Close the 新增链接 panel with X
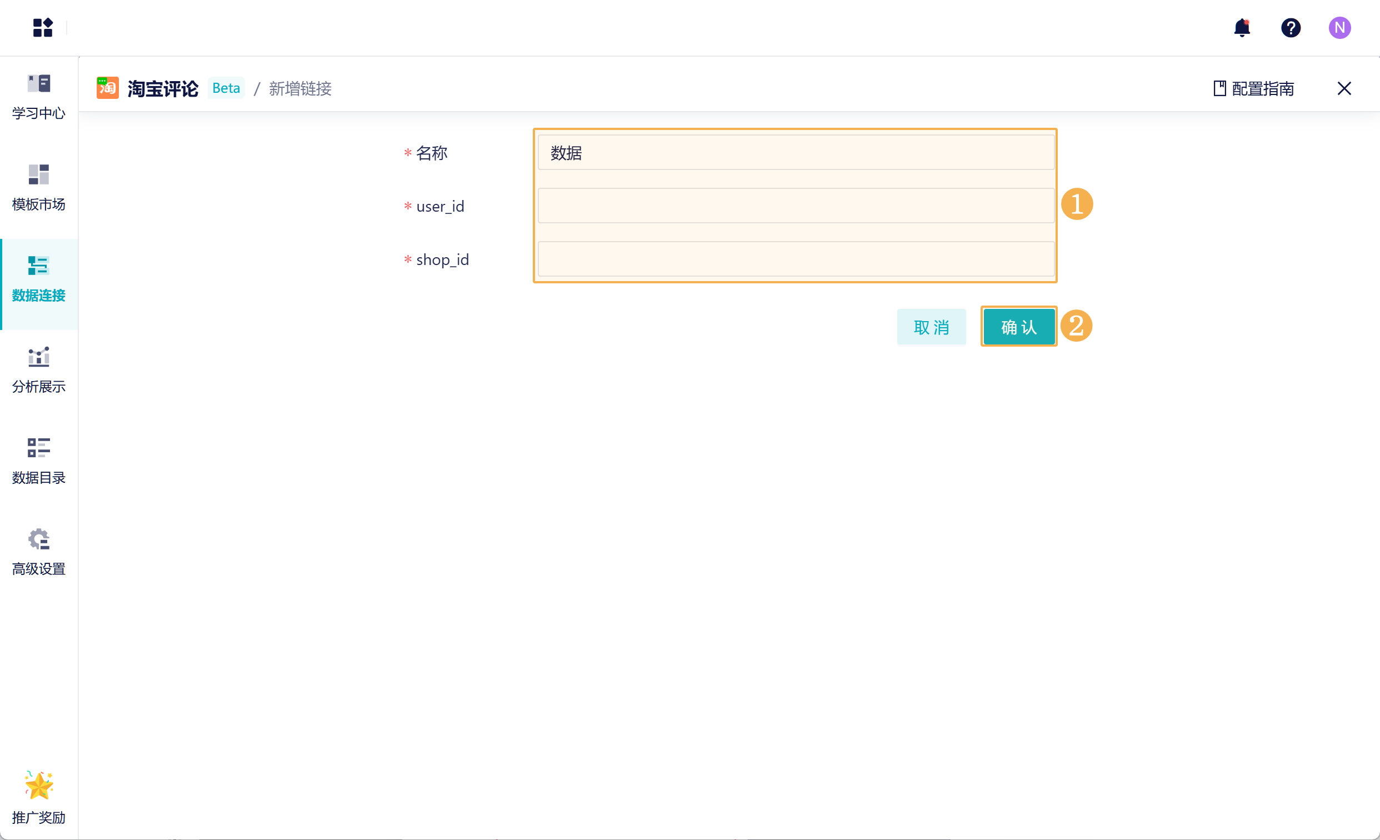This screenshot has height=840, width=1380. [x=1343, y=88]
